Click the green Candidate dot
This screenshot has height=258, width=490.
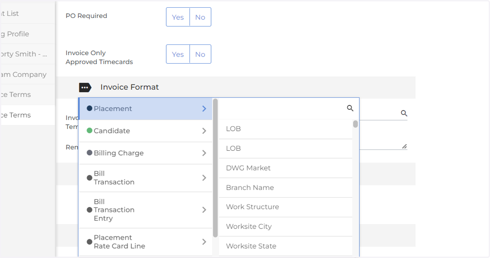point(89,131)
